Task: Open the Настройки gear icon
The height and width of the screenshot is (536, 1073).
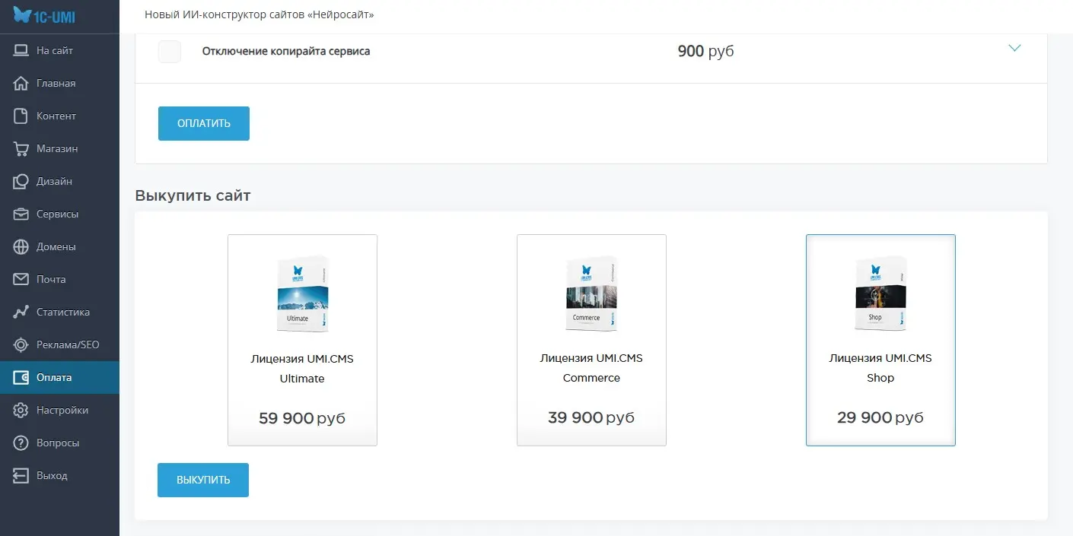Action: tap(21, 411)
